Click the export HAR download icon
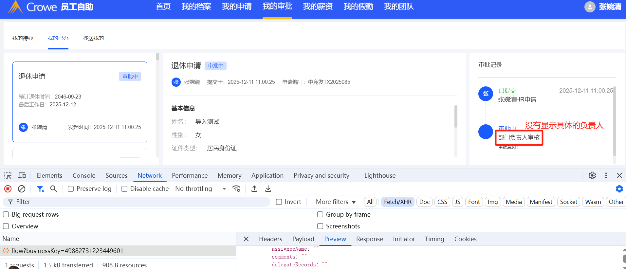This screenshot has height=269, width=626. 268,189
